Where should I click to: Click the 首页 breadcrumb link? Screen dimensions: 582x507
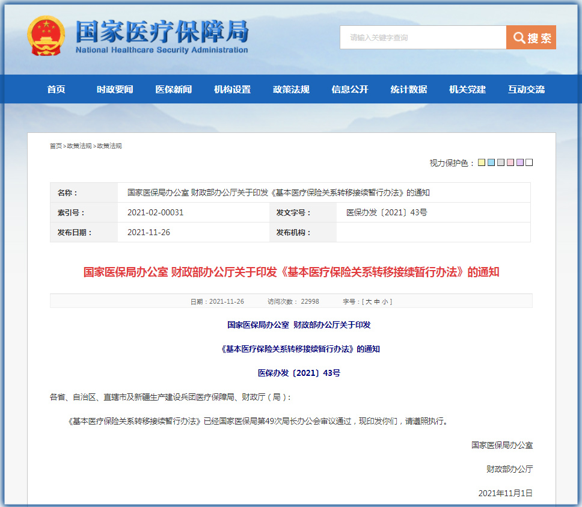point(55,146)
